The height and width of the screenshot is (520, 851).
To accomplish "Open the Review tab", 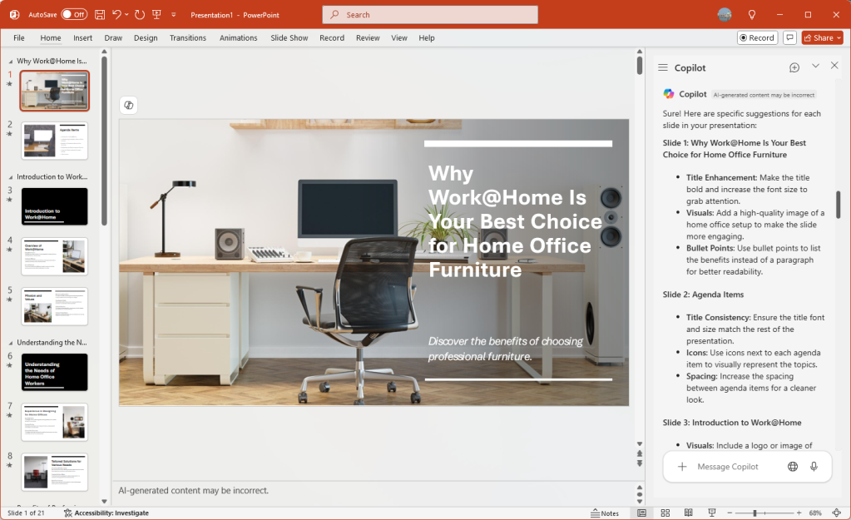I will tap(368, 37).
